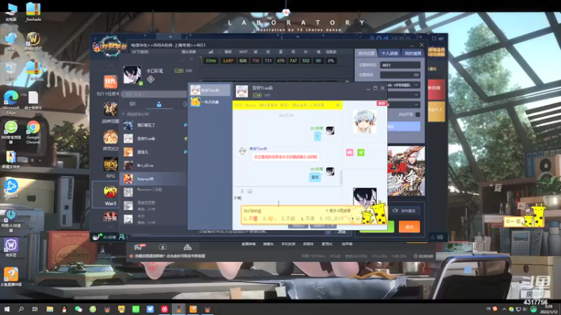Screen dimensions: 561x315
Task: Switch to the personal record tab
Action: (389, 53)
